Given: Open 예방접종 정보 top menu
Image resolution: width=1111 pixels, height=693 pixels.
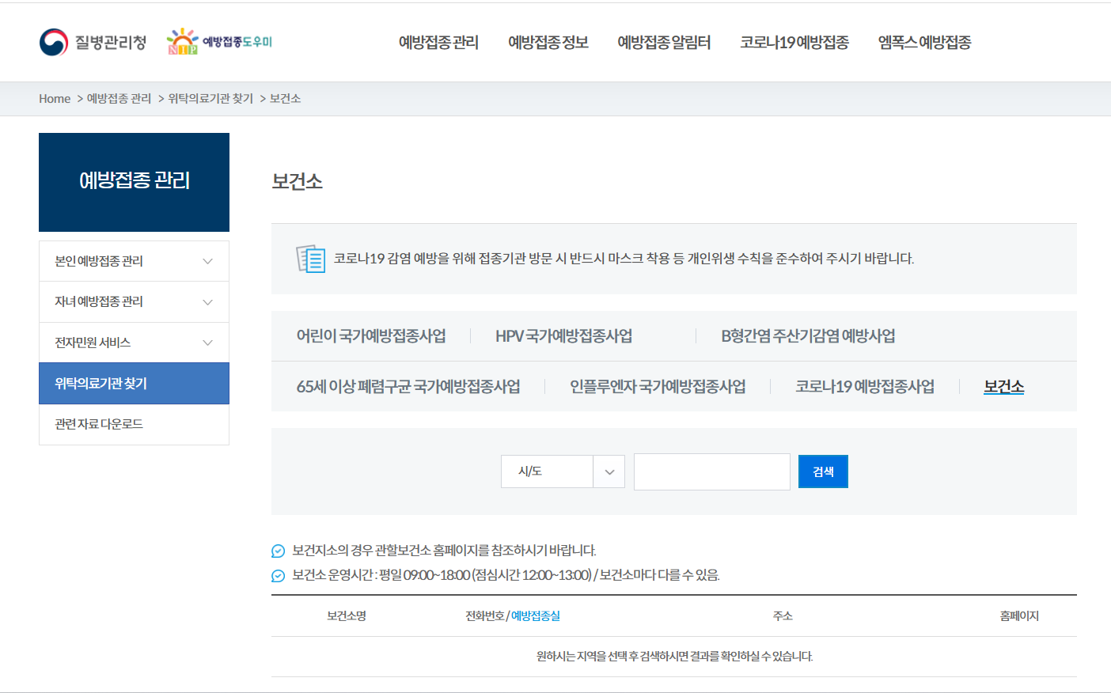Looking at the screenshot, I should [x=548, y=42].
